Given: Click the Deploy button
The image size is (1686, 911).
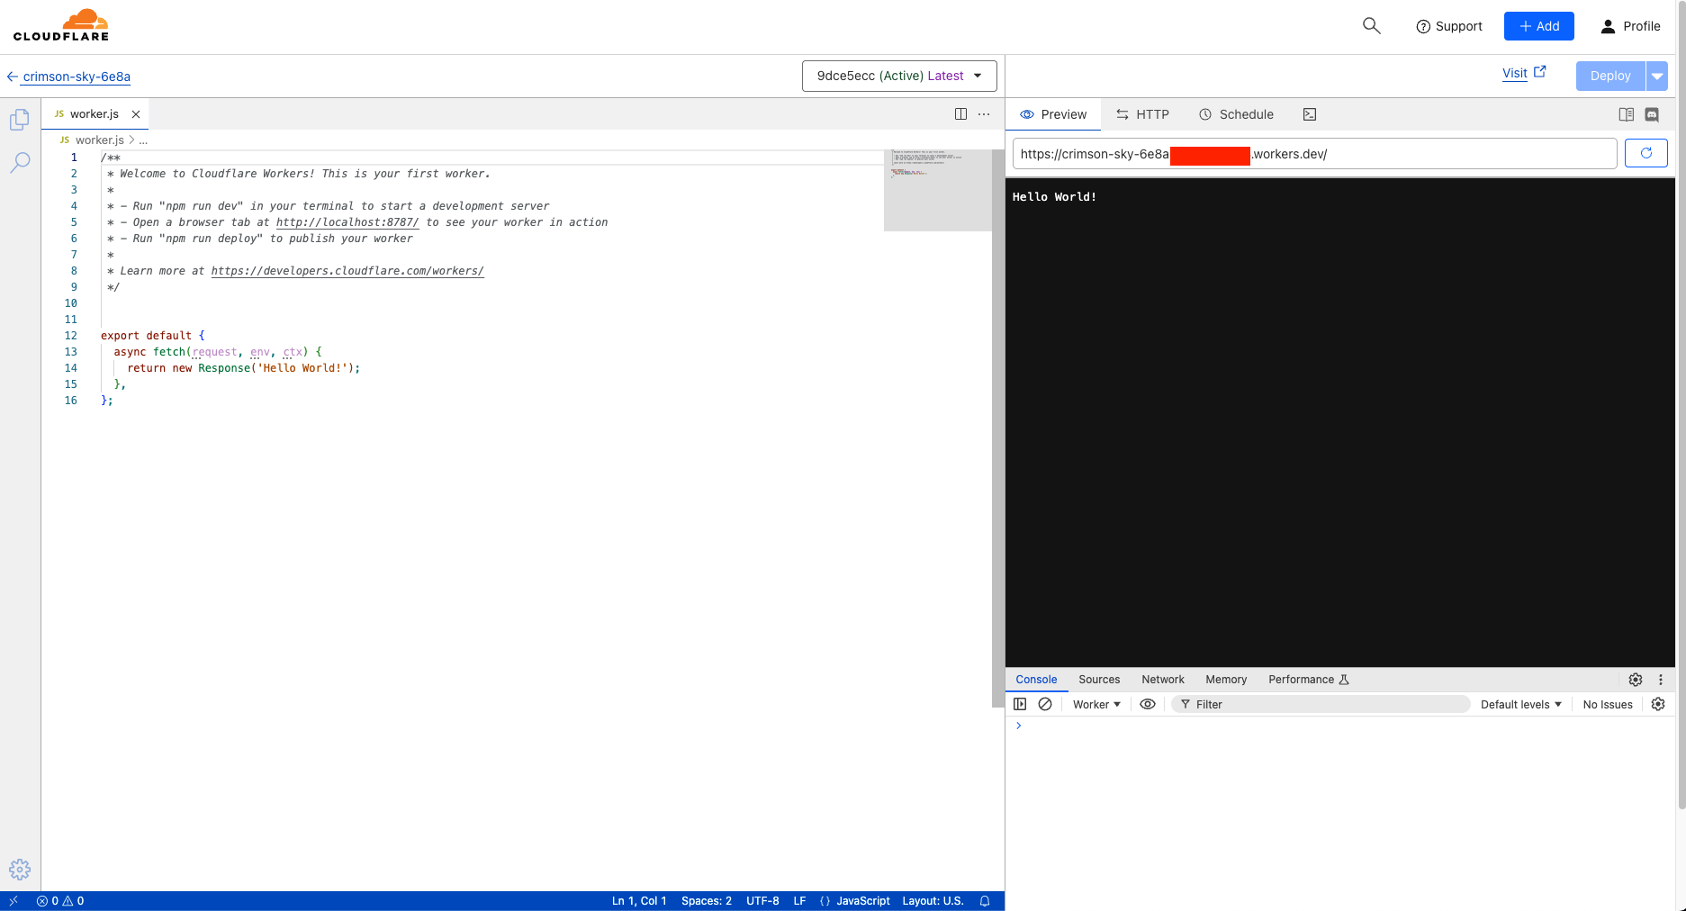Looking at the screenshot, I should (1609, 77).
